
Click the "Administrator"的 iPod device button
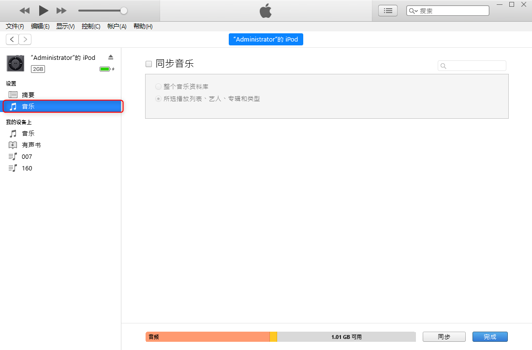click(x=266, y=39)
